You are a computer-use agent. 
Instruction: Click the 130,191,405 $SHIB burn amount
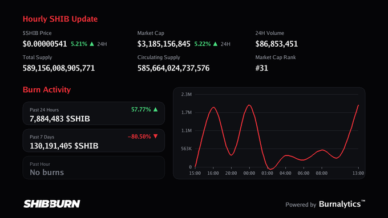64,146
